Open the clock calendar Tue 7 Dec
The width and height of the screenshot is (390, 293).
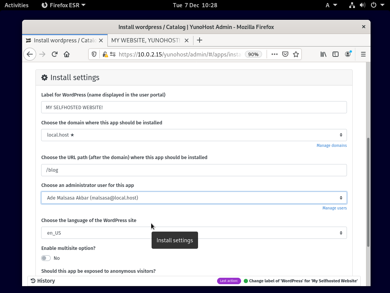point(195,5)
